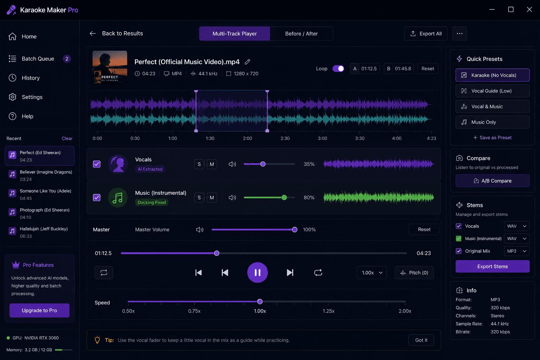This screenshot has height=360, width=540.
Task: Solo the Vocals track
Action: pos(199,164)
